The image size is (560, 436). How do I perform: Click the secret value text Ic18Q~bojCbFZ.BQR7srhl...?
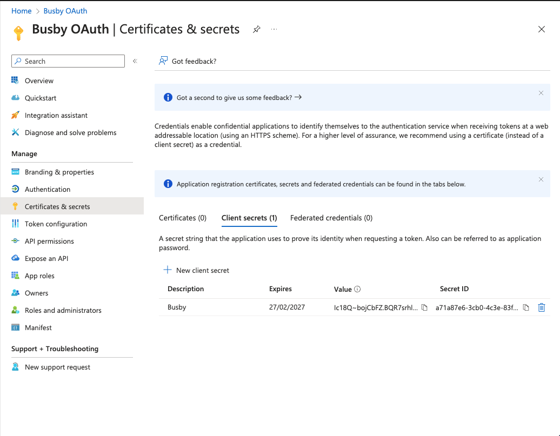[376, 307]
